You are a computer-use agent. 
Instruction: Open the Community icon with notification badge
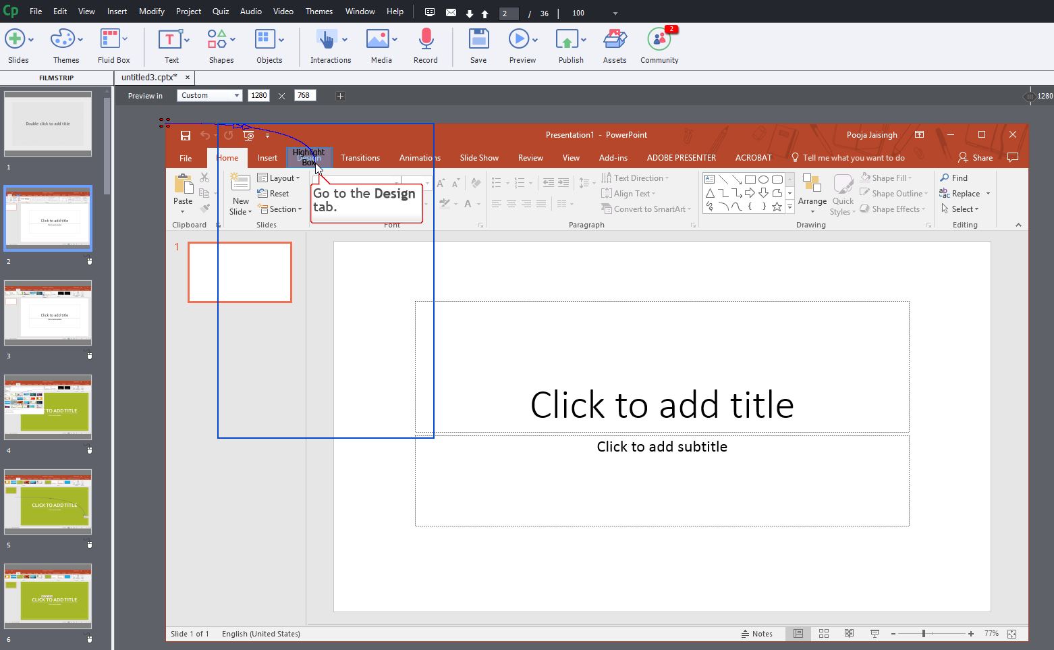click(659, 40)
